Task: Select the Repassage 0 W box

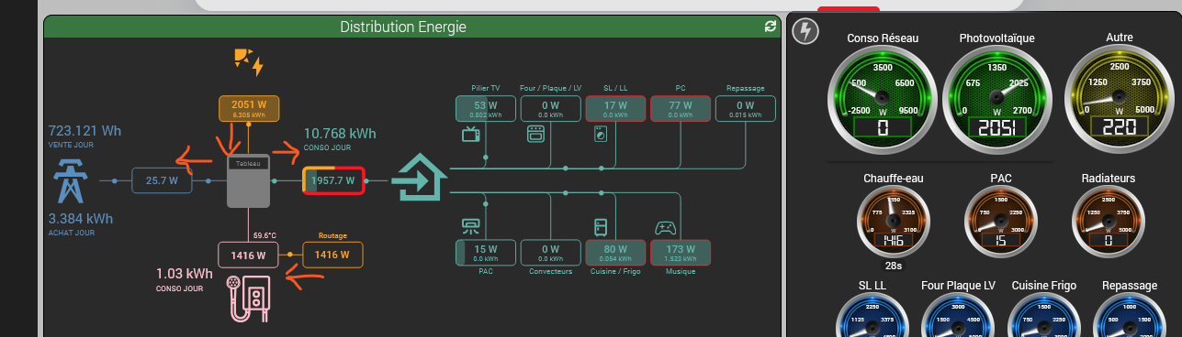Action: [x=745, y=109]
